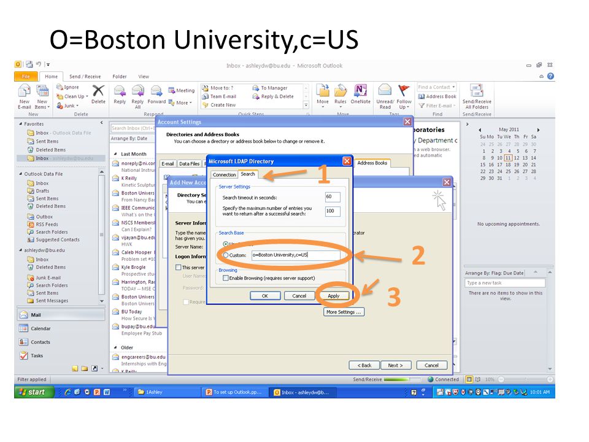Click Back in Add New Account wizard
The height and width of the screenshot is (442, 589).
[364, 365]
